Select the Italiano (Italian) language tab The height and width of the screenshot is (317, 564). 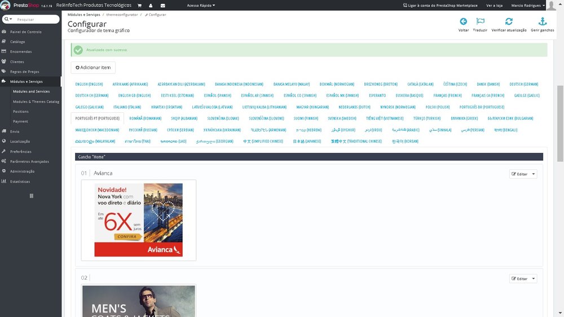(127, 107)
